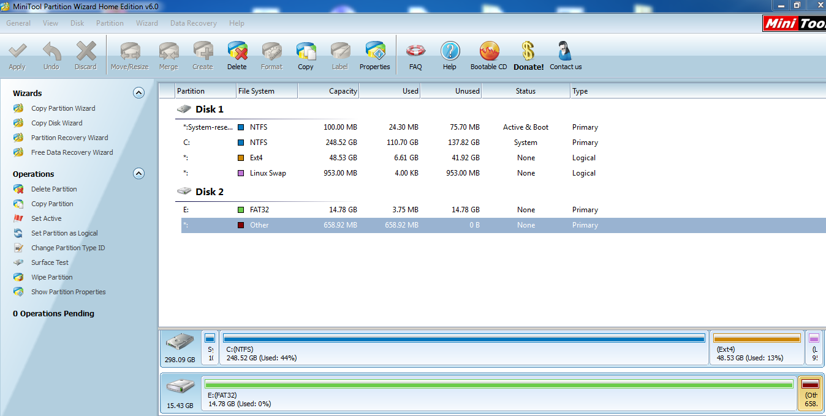Click the Create partition icon
This screenshot has width=826, height=416.
point(203,51)
